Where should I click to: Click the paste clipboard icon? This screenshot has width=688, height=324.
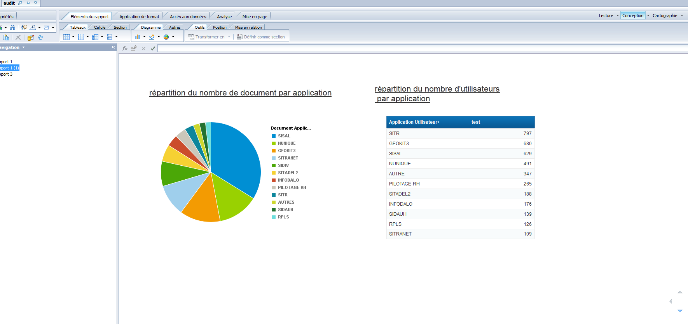point(6,38)
